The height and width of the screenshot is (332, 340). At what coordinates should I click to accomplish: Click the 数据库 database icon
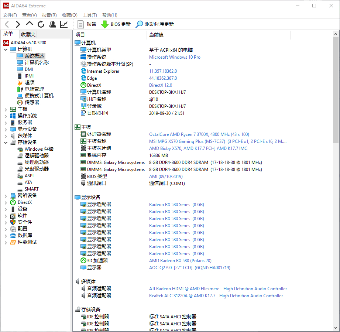[x=13, y=236]
